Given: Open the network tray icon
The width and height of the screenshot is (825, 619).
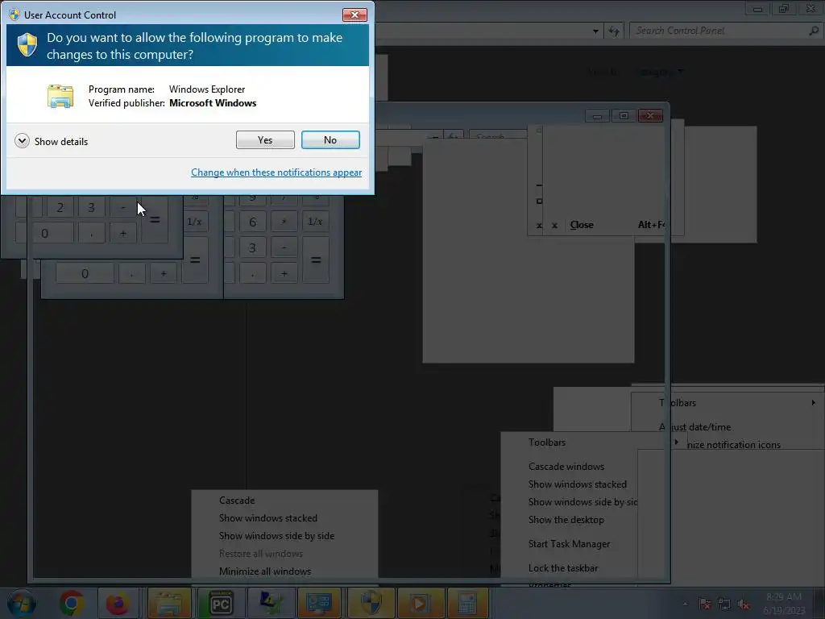Looking at the screenshot, I should (724, 604).
